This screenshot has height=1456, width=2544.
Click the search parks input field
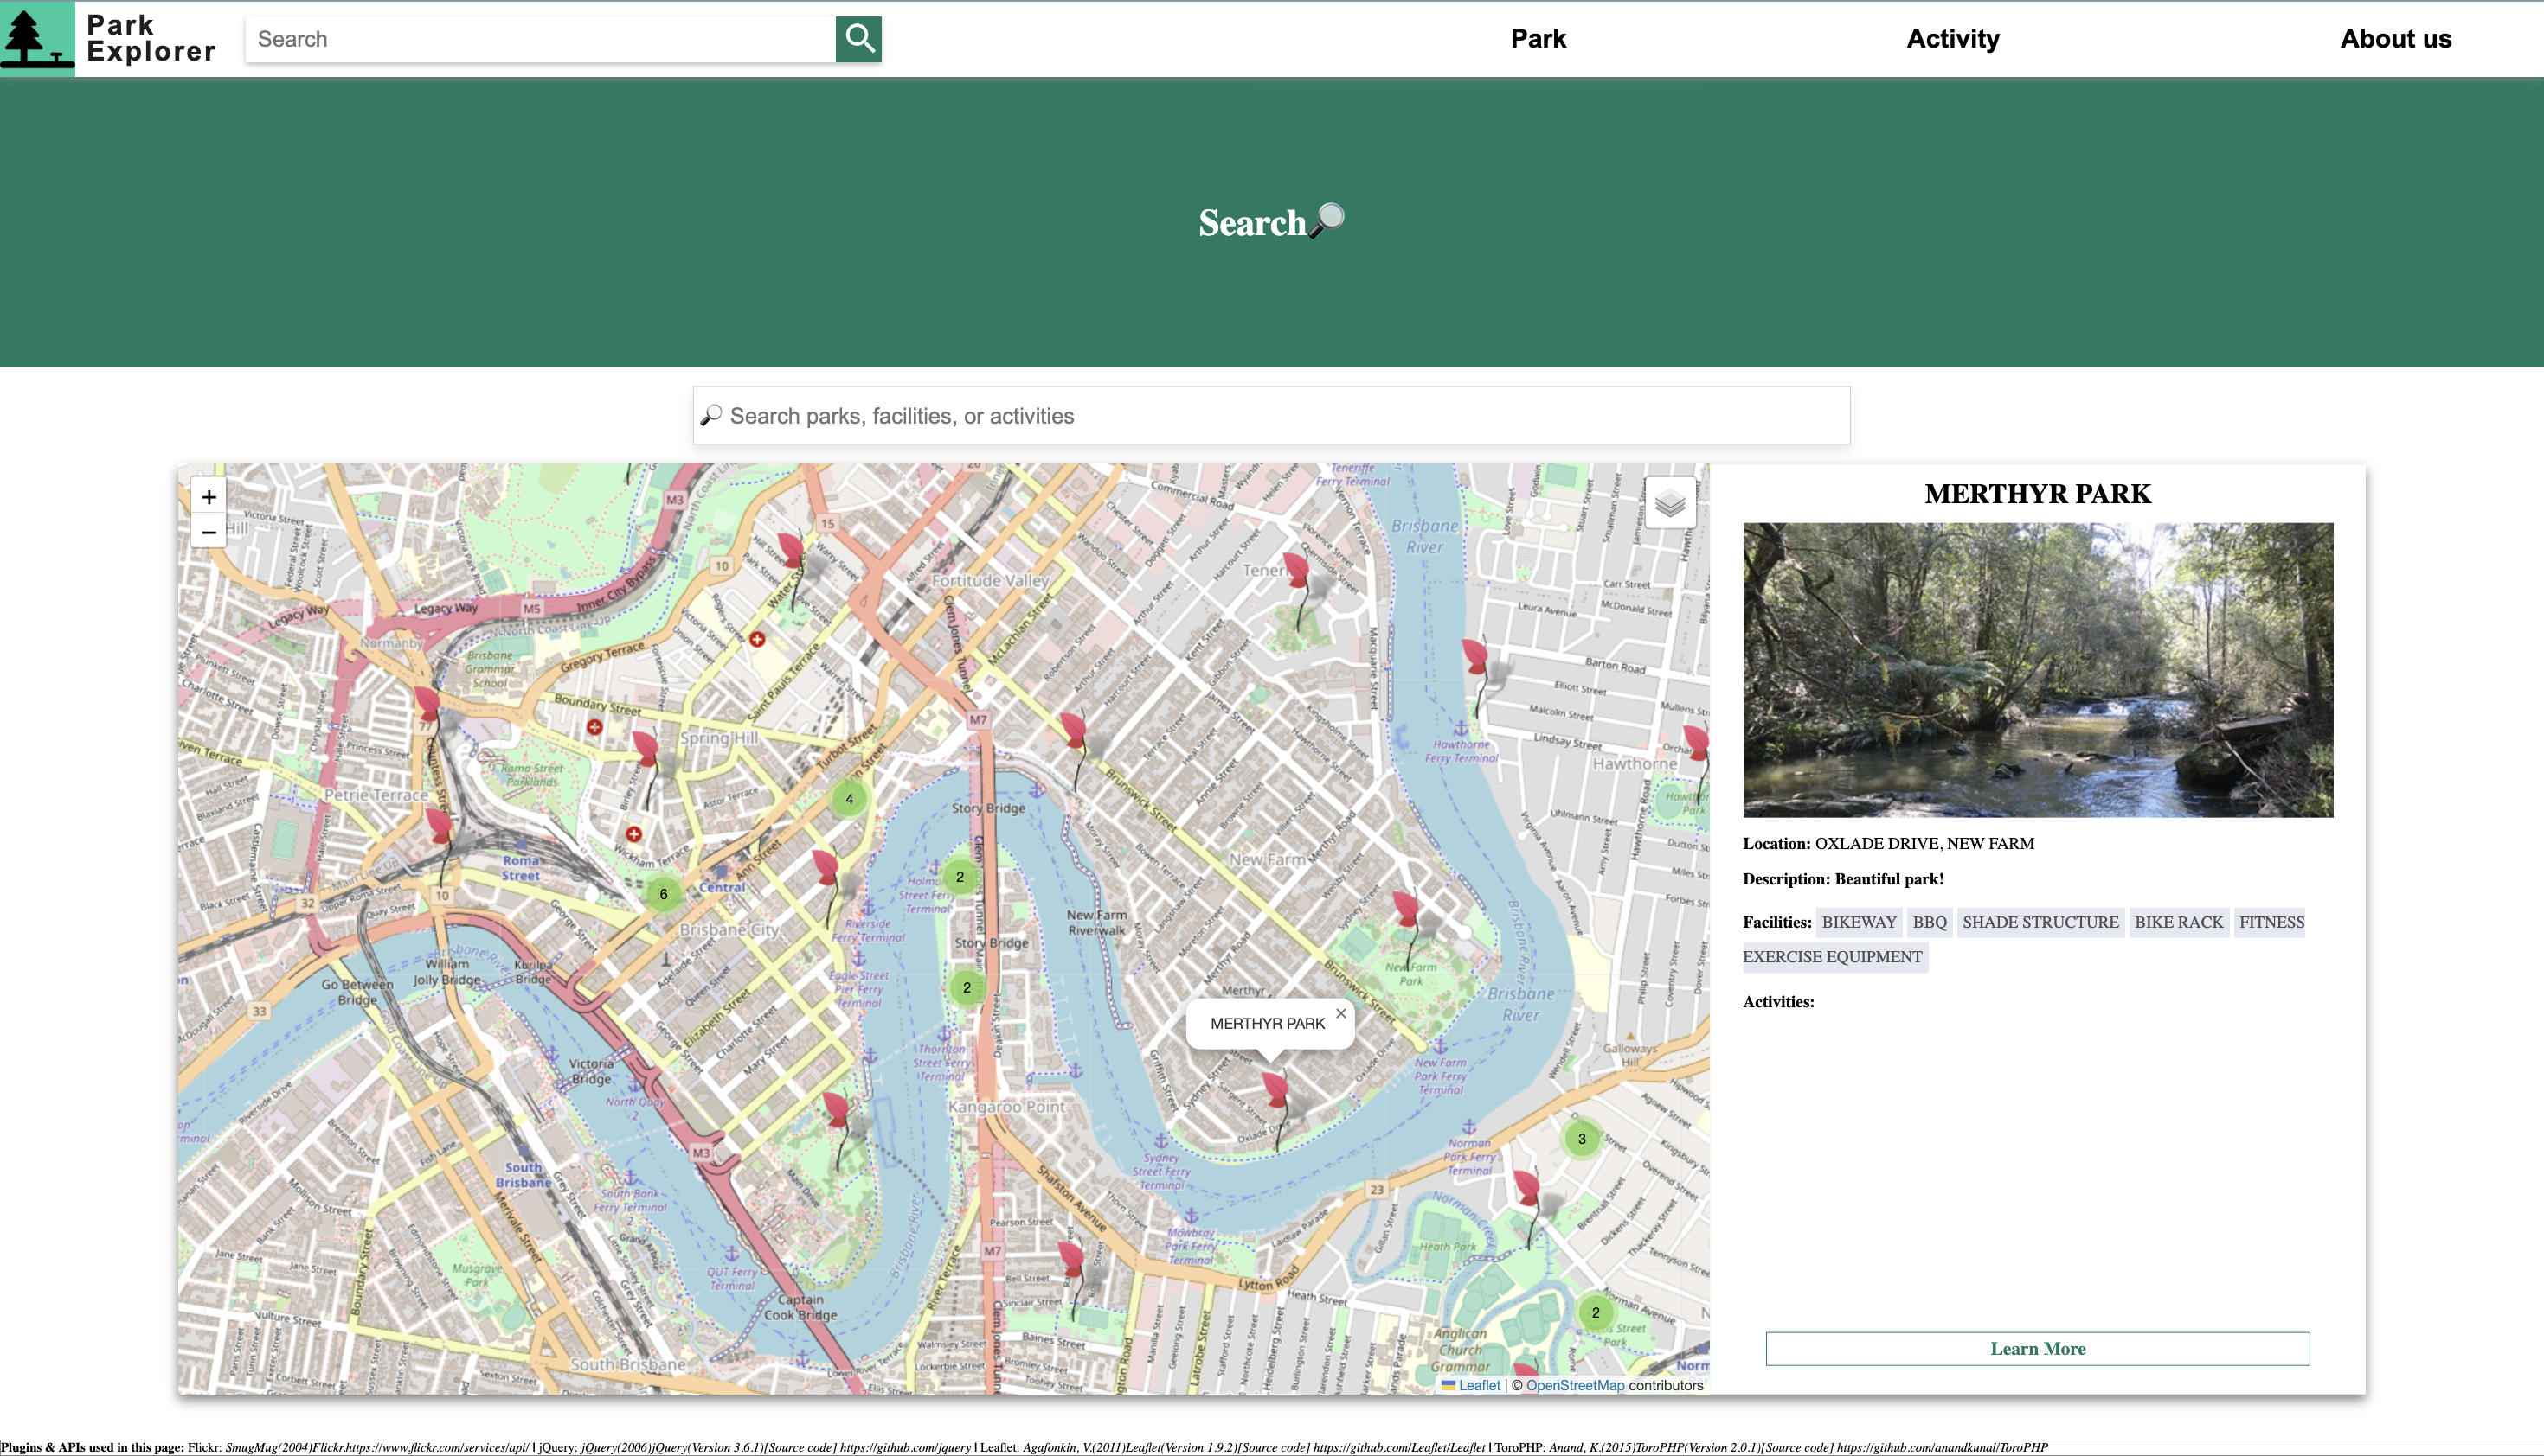click(1270, 416)
